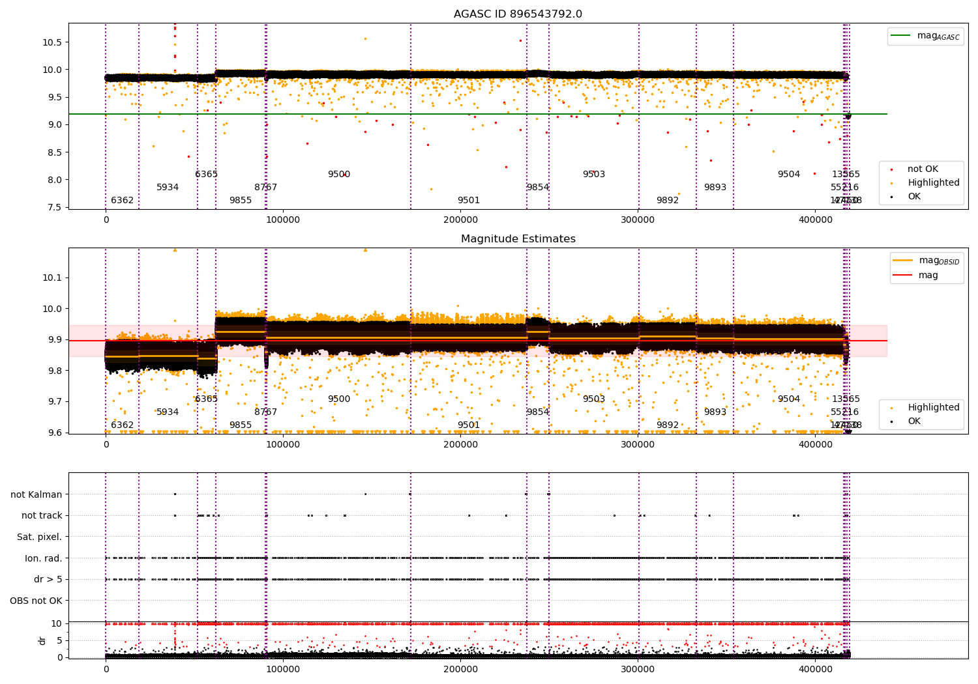Click OBSID label 9500 in the middle panel
The image size is (978, 684).
pyautogui.click(x=339, y=399)
